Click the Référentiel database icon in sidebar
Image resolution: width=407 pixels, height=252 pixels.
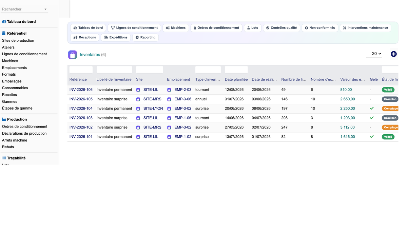(x=4, y=34)
